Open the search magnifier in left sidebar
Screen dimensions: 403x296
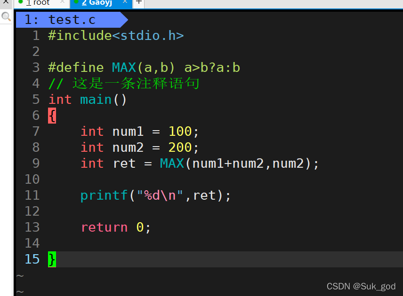tap(6, 16)
